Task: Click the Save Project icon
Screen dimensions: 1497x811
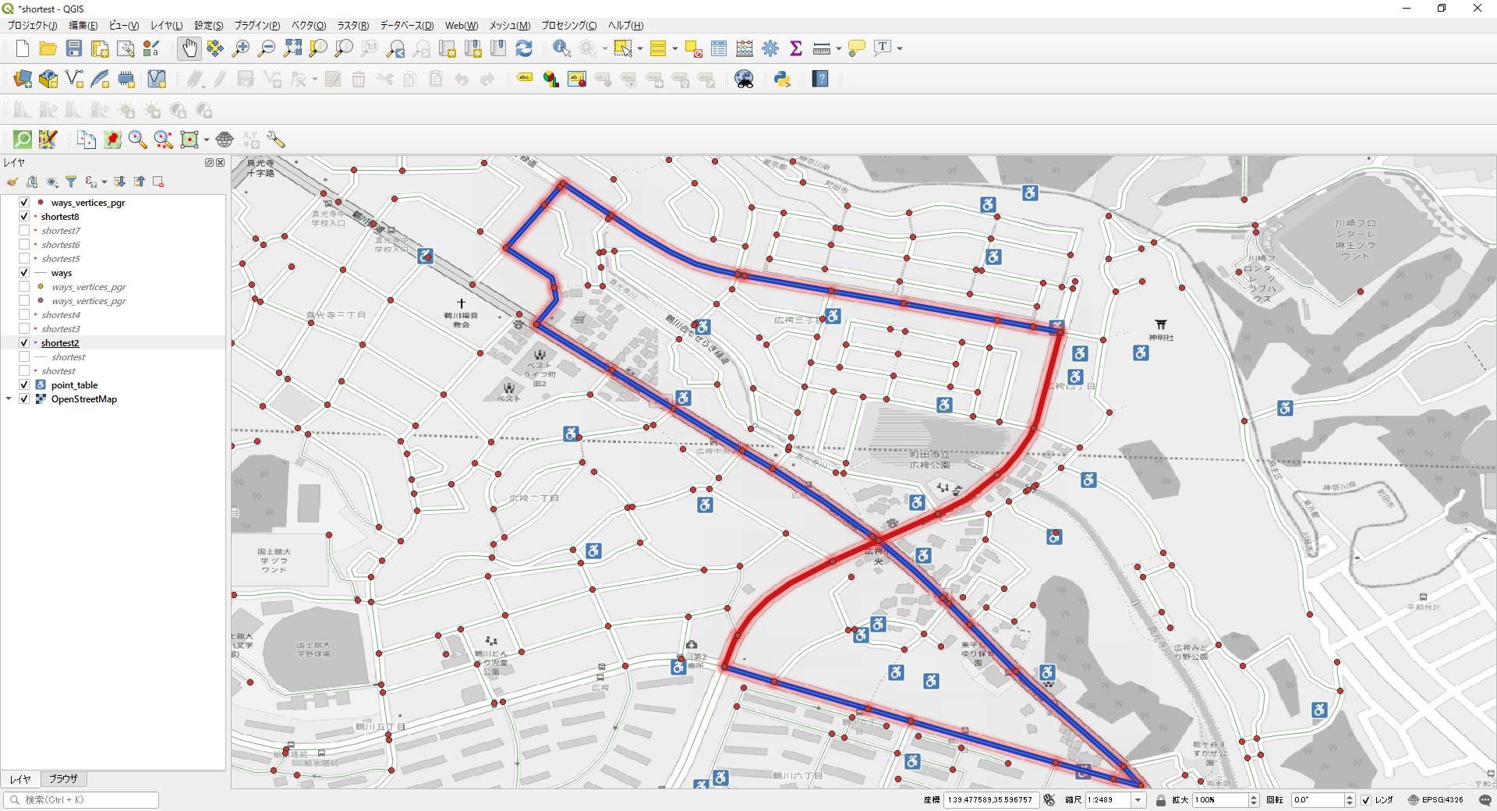Action: (74, 48)
